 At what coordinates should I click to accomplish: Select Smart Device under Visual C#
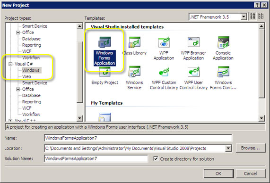click(35, 83)
